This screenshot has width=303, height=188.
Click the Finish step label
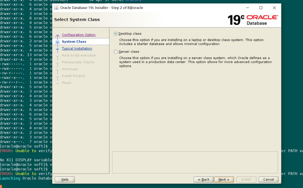coord(66,83)
